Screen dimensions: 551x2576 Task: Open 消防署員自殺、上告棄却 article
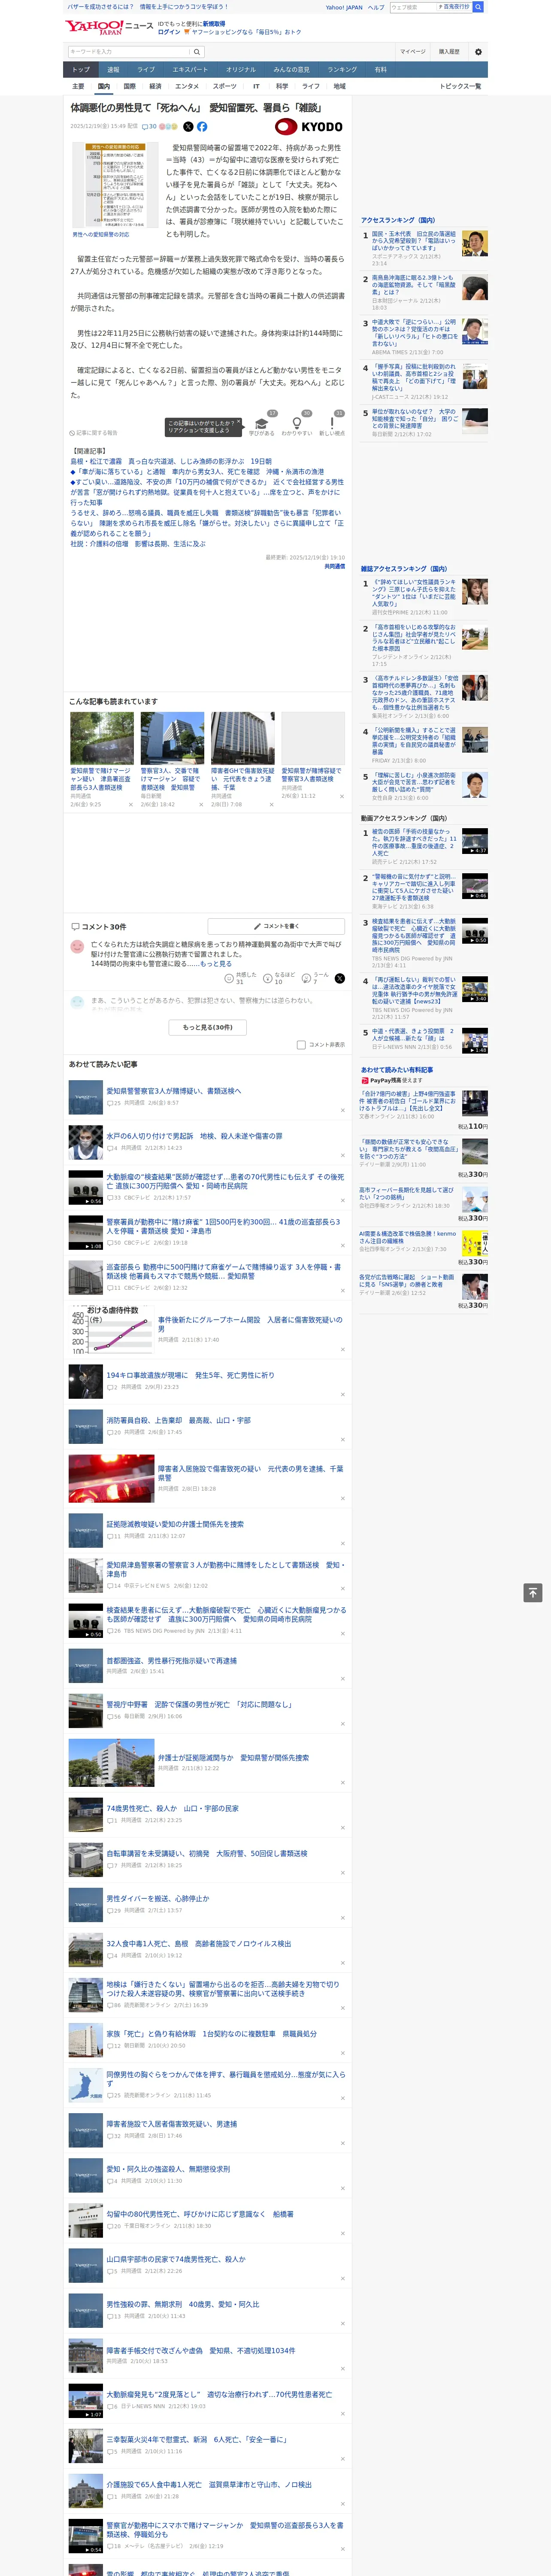tap(179, 1419)
